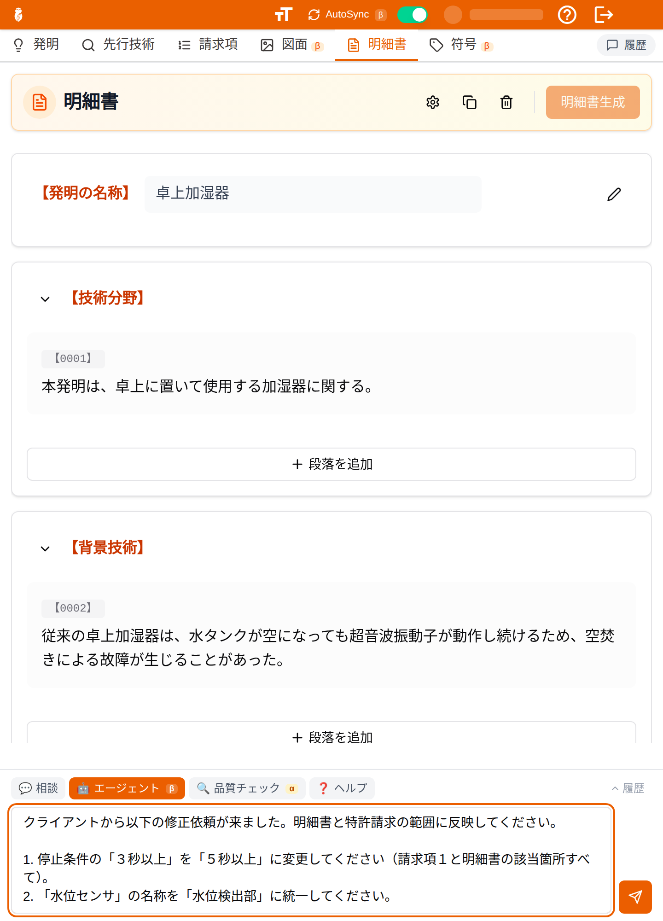Click the logout icon in header
The width and height of the screenshot is (663, 921).
604,15
